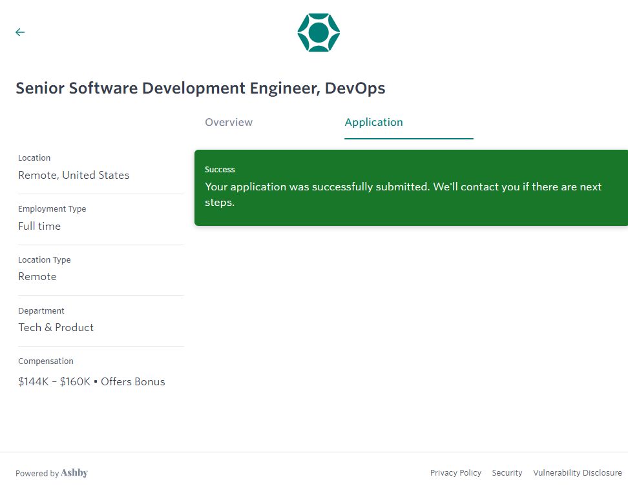Click the 'Location Type' label
This screenshot has height=495, width=628.
[x=45, y=260]
